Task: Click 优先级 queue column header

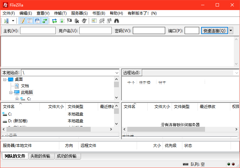Action: [x=172, y=146]
